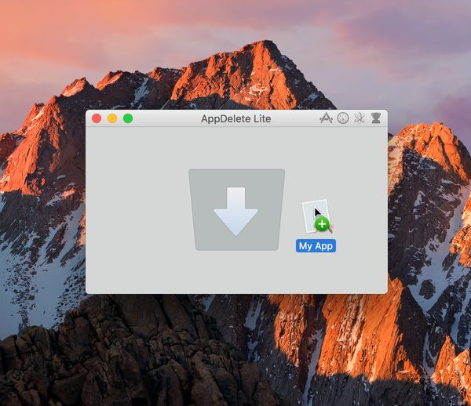Minimize the AppDelete Lite window with yellow button
The width and height of the screenshot is (471, 406).
coord(112,118)
